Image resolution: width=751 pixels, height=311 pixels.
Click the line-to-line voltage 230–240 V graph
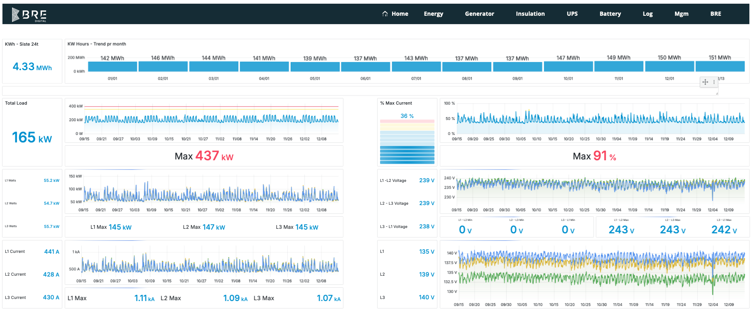(x=594, y=192)
